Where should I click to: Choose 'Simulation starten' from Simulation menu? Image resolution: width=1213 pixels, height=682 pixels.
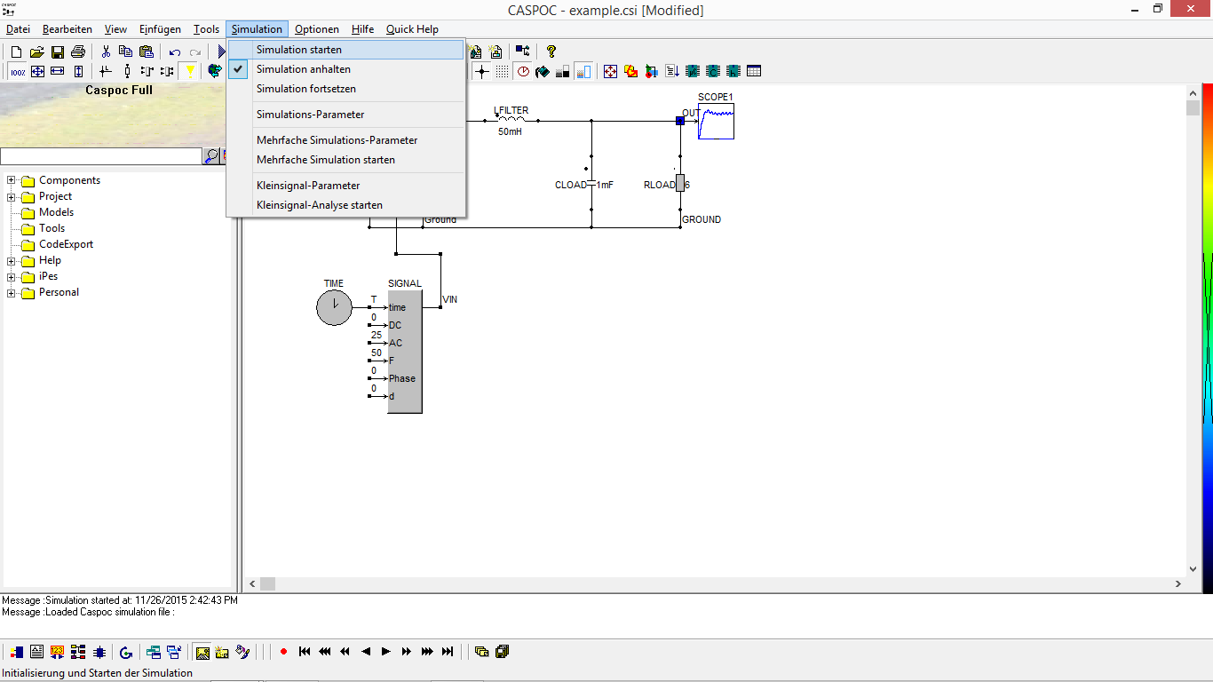[x=346, y=50]
